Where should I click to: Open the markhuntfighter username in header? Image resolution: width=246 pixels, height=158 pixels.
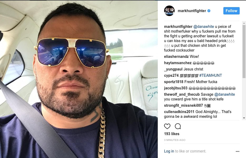point(192,11)
